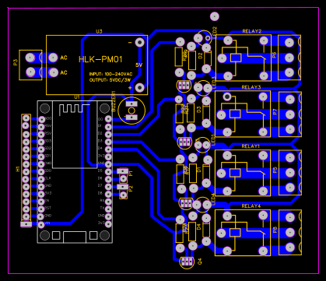Screen dimensions: 326x281
Task: Click the P6 screw terminal connector
Action: 289,58
